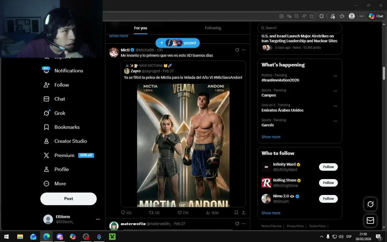Viewport: 387px width, 242px height.
Task: Open Bookmarks in the sidebar
Action: pyautogui.click(x=62, y=127)
